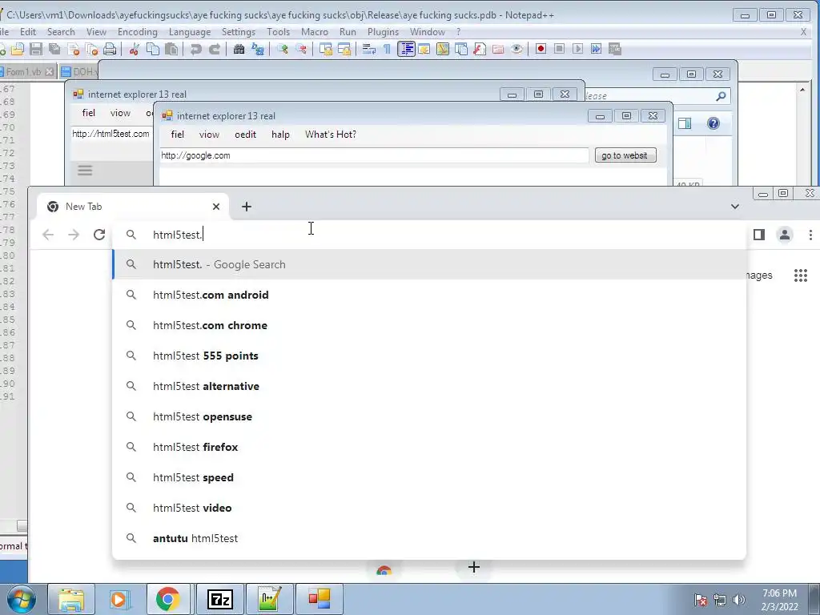Click the Chrome reload button
This screenshot has height=615, width=820.
point(99,235)
